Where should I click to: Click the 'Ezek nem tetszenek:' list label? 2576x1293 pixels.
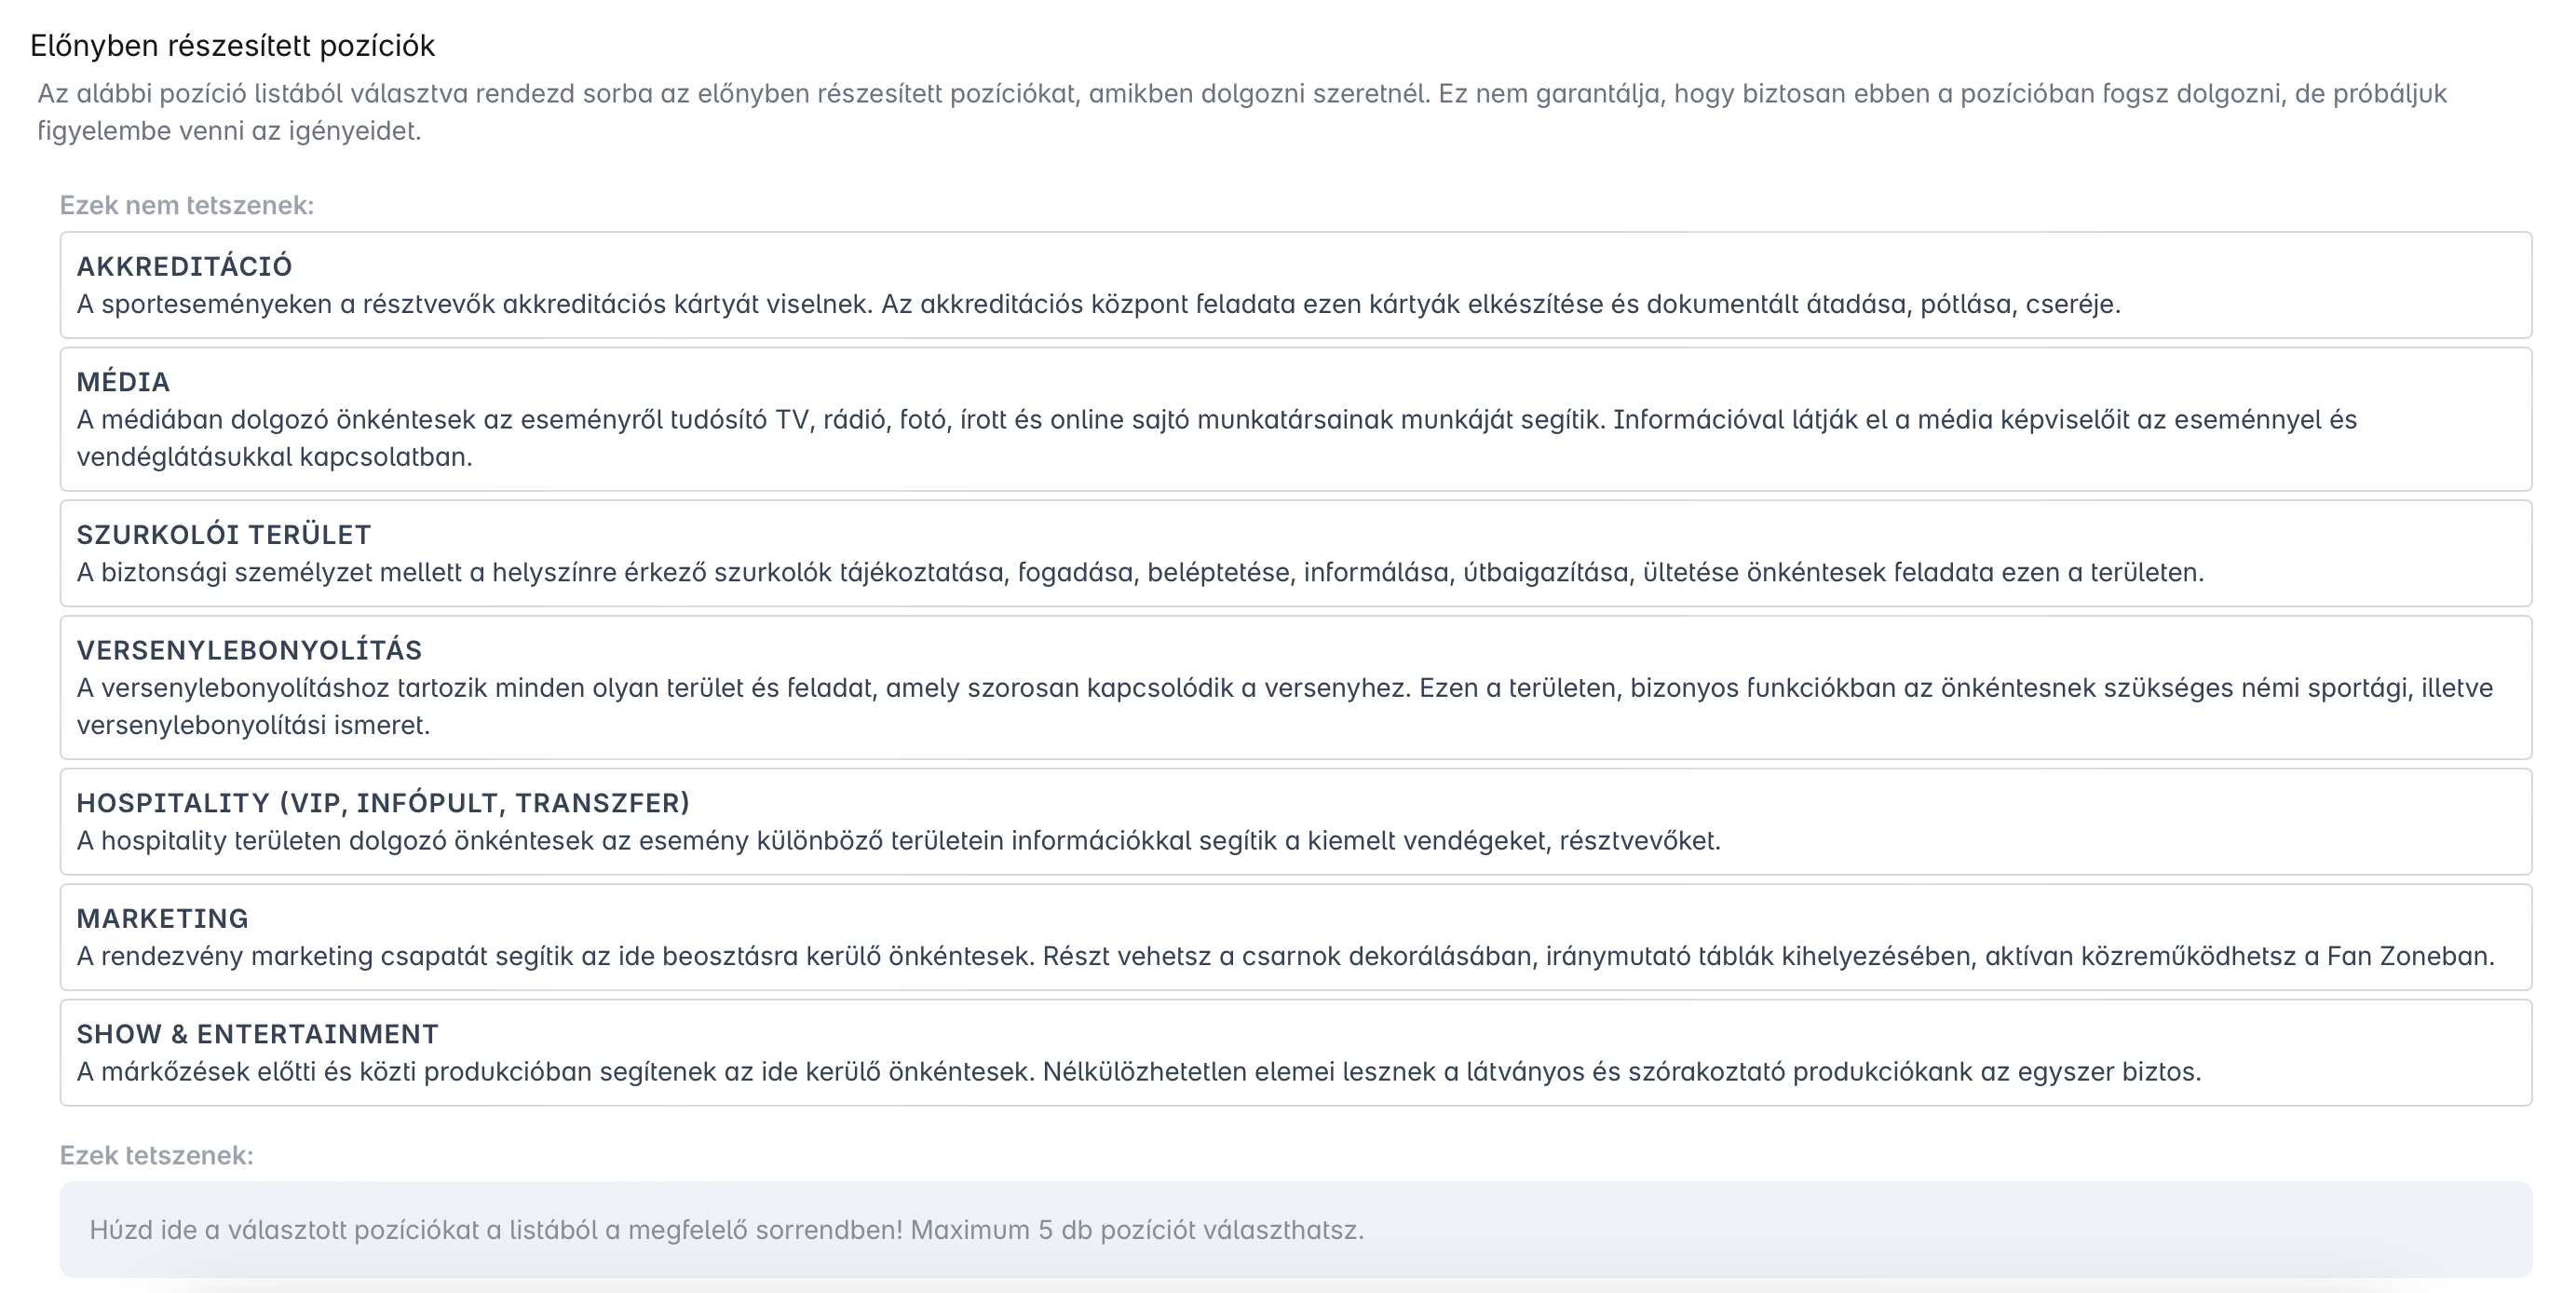tap(186, 205)
